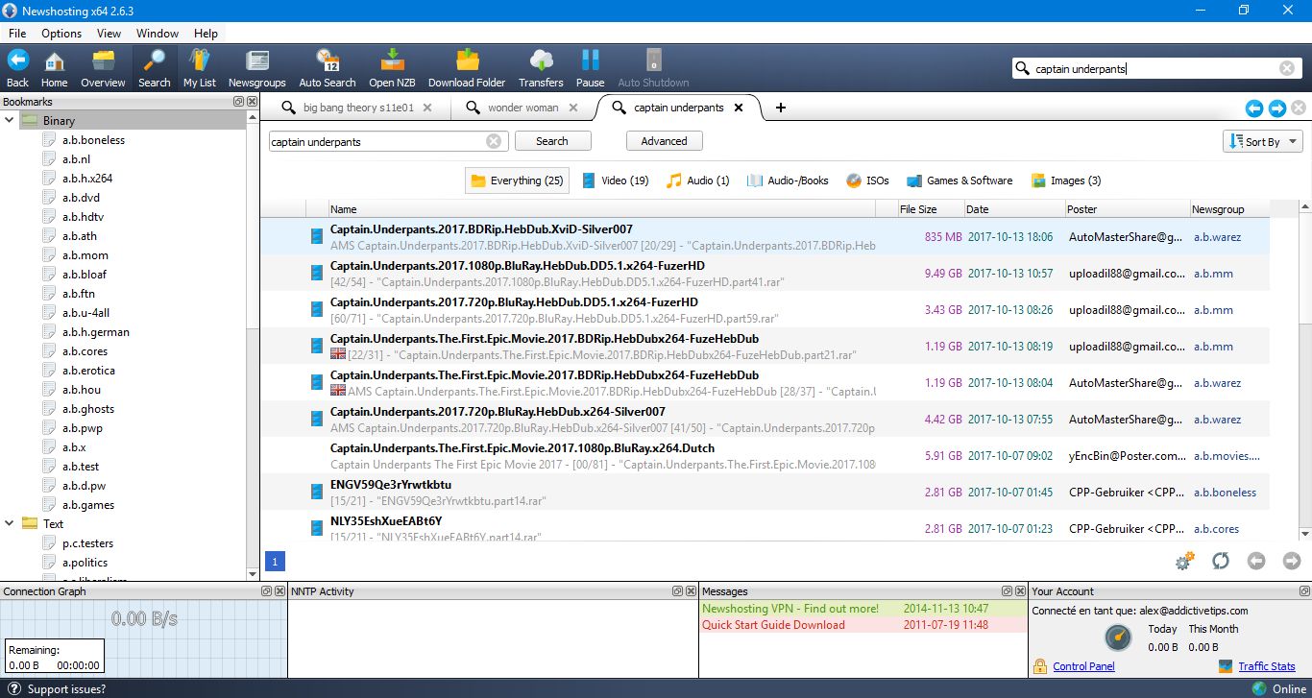Close the captain underpants tab
Screen dimensions: 1312x698
(x=739, y=108)
